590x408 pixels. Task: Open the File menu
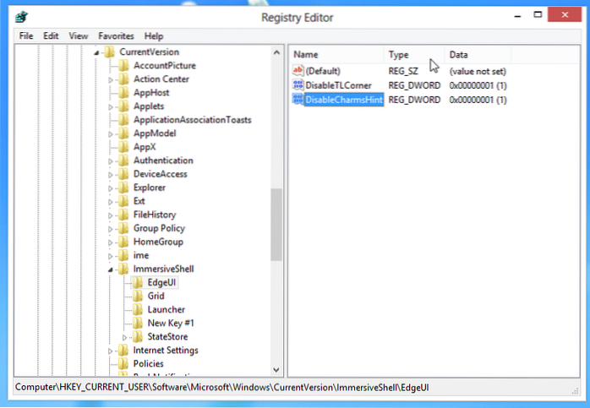click(x=26, y=36)
